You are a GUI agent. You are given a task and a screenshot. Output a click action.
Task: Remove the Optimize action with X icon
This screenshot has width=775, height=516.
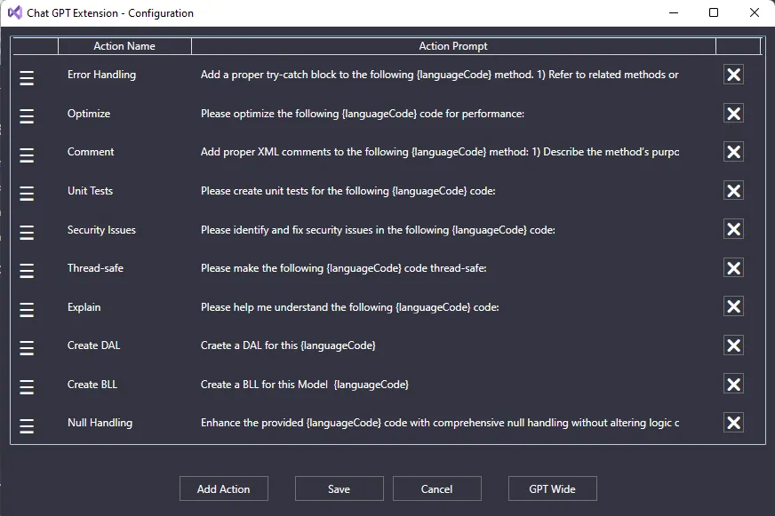[x=733, y=114]
